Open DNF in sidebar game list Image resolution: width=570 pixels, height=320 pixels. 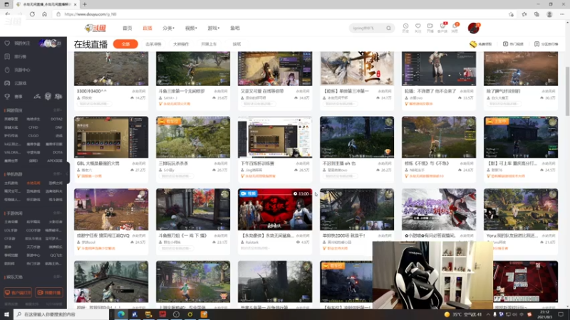point(58,127)
